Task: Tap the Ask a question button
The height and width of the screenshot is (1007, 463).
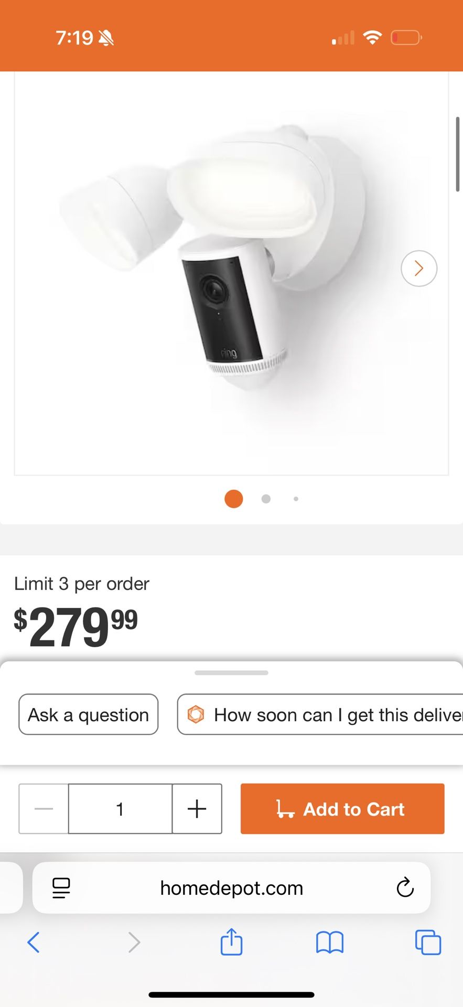Action: click(88, 714)
